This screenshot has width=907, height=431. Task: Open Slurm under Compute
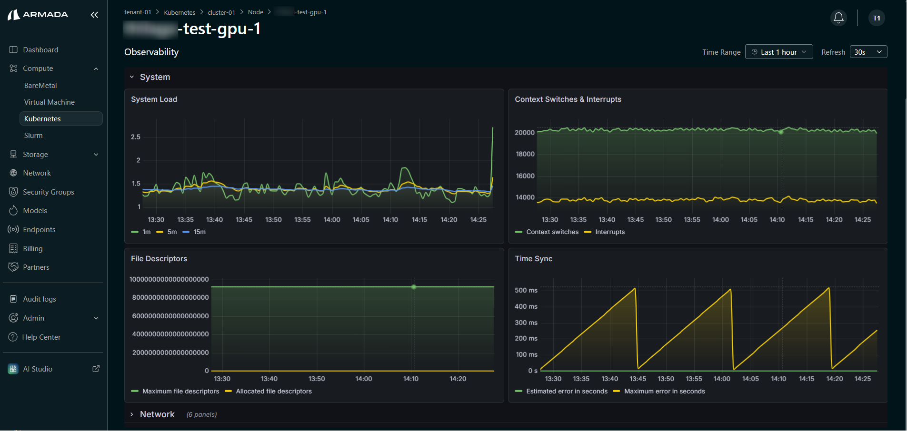click(x=33, y=135)
